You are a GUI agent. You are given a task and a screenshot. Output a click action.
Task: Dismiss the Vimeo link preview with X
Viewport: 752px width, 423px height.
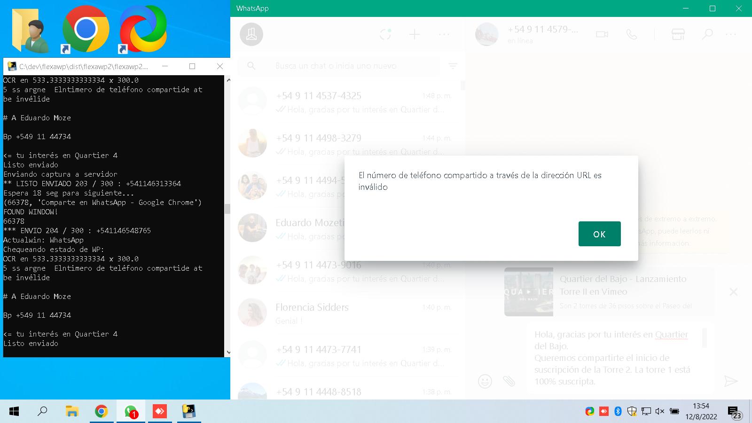(x=733, y=292)
